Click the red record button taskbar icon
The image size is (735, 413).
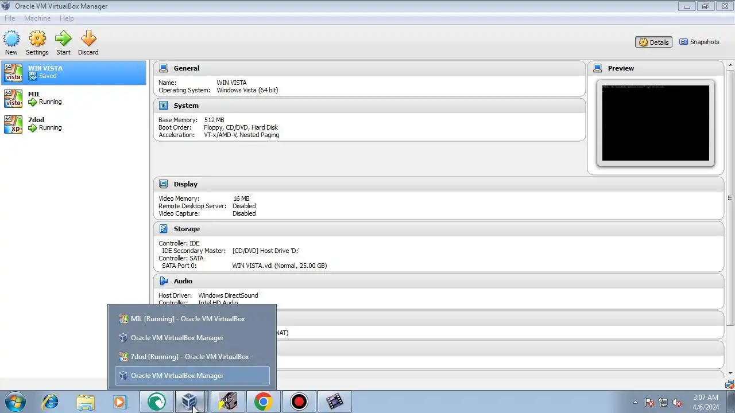click(x=299, y=402)
